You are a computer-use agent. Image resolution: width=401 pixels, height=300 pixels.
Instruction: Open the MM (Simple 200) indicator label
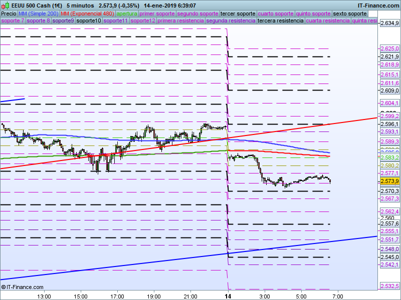coord(39,14)
